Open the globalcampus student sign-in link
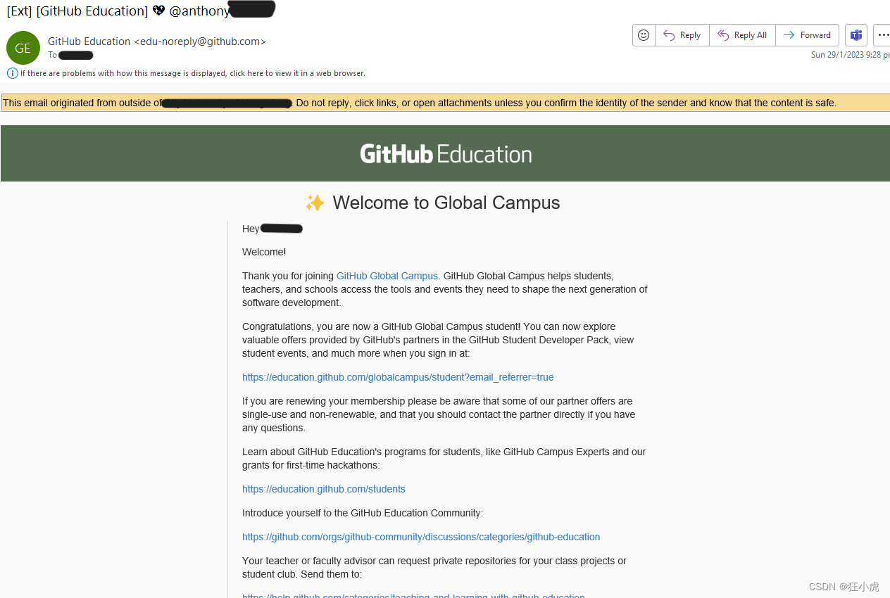 click(398, 377)
